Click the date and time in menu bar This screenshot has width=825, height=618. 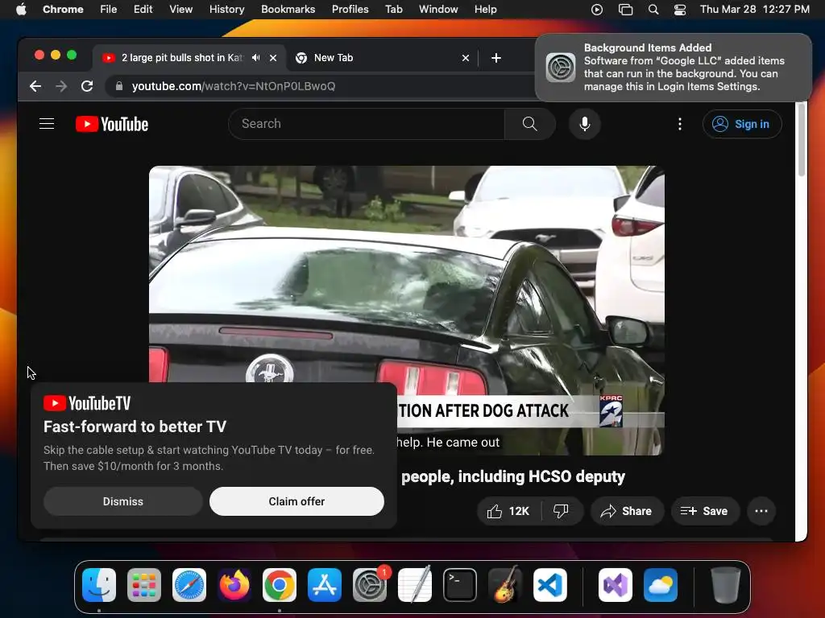pos(754,10)
